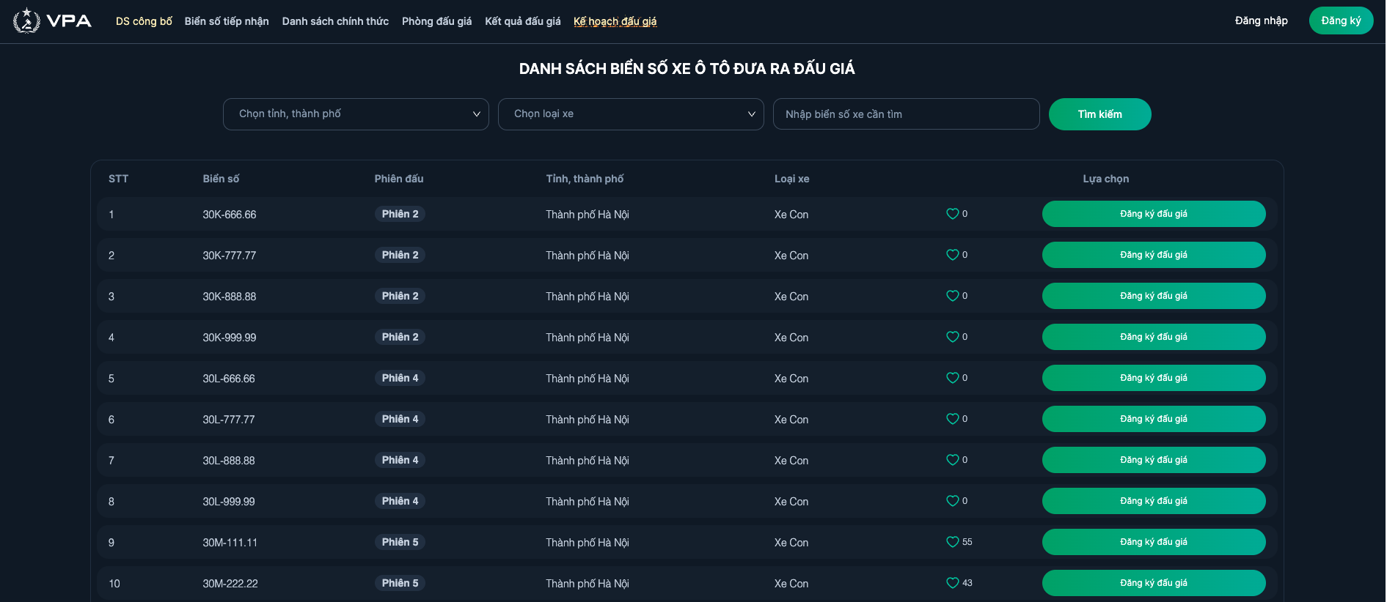Click heart icon beside plate 30L-999.99
This screenshot has width=1387, height=602.
(x=952, y=501)
